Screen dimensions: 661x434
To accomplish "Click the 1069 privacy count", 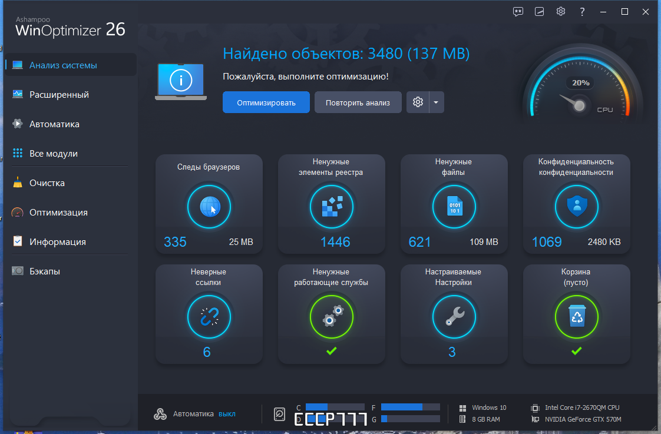I will [547, 242].
